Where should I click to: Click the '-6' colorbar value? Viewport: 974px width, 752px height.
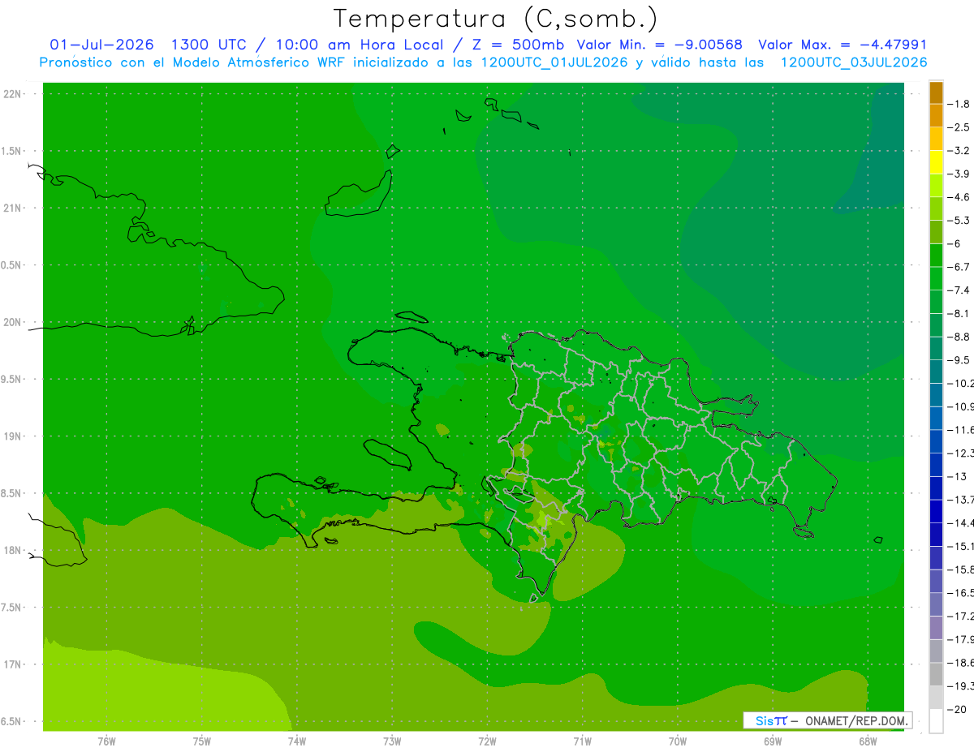point(955,243)
